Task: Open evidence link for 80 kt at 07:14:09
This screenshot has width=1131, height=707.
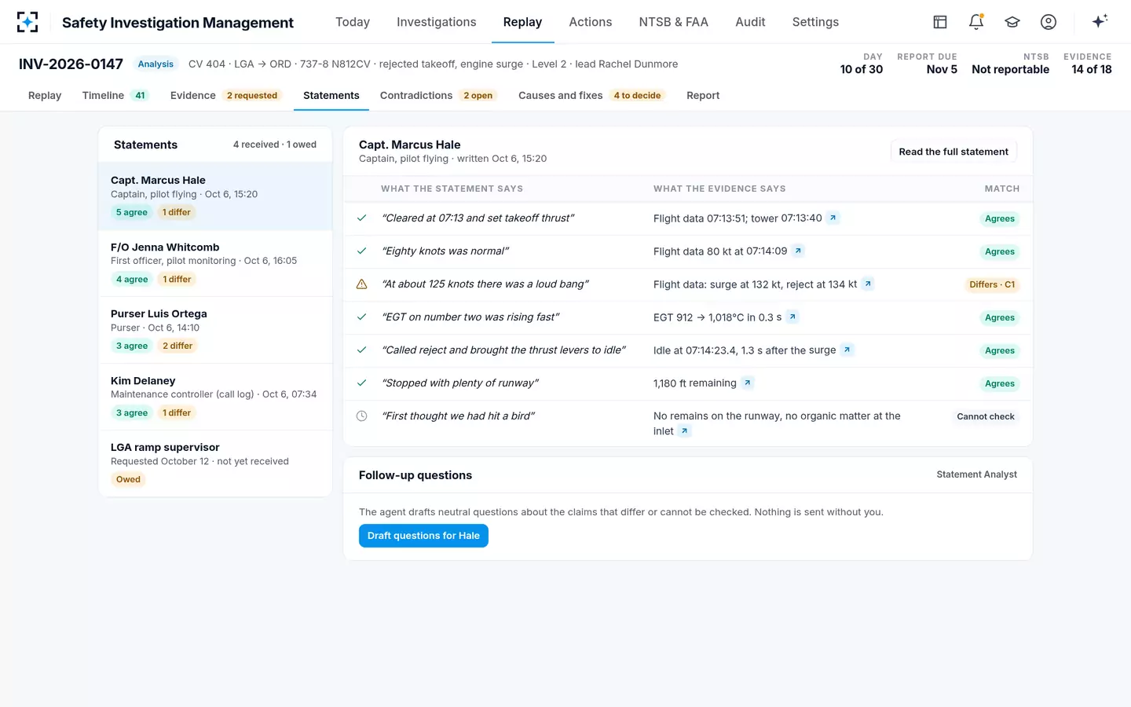Action: coord(798,251)
